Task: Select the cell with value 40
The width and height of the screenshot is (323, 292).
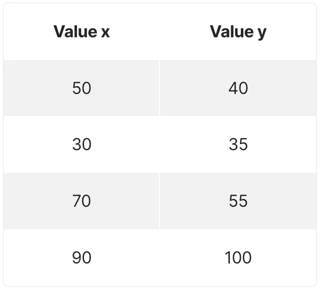Action: point(238,88)
